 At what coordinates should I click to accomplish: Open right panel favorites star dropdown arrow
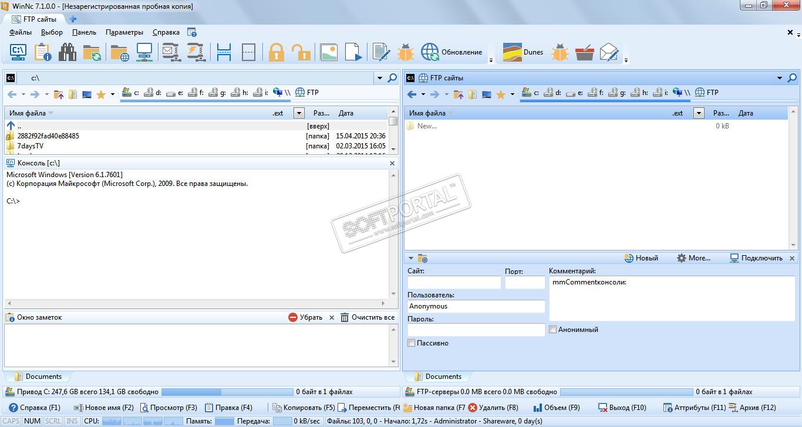pos(513,94)
